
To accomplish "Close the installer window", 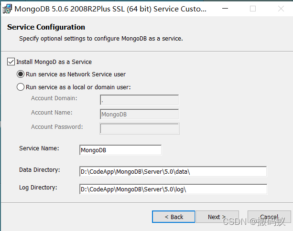I will (x=281, y=9).
